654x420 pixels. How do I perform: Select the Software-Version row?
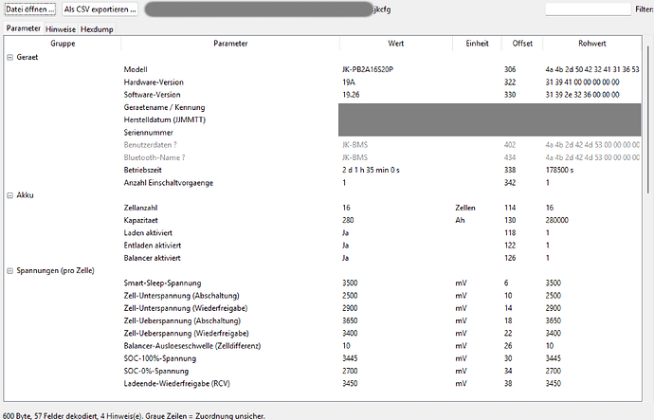322,95
